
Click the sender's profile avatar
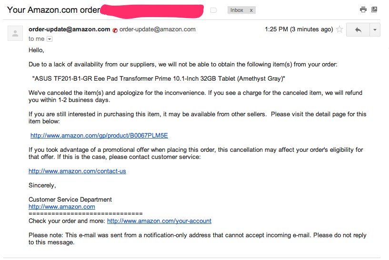pyautogui.click(x=15, y=33)
